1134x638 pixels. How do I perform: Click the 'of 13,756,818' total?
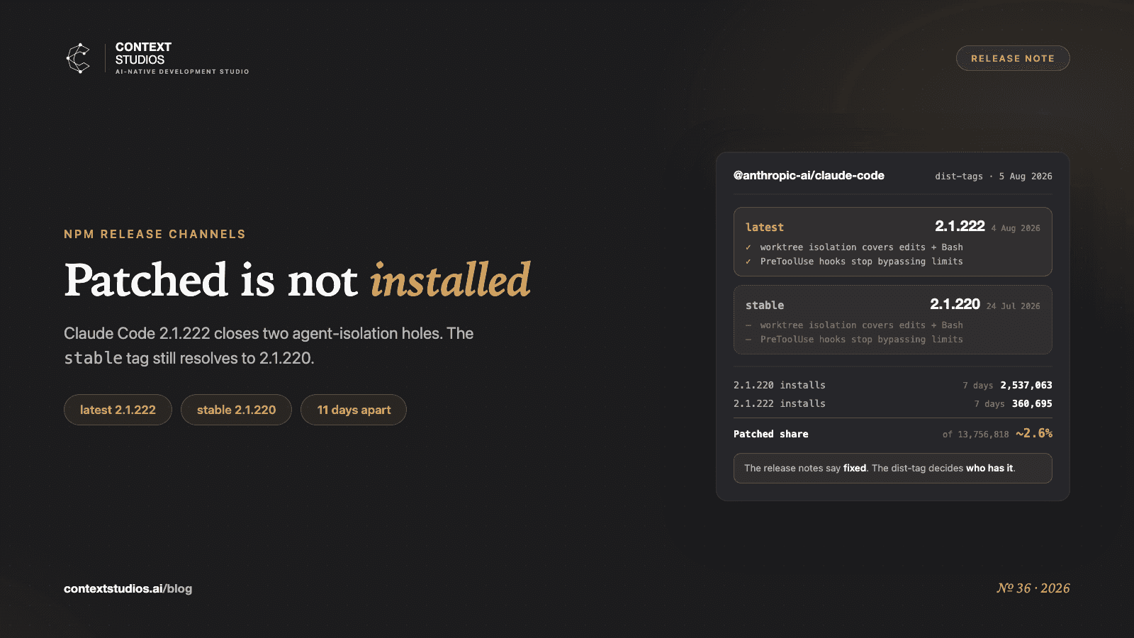976,435
